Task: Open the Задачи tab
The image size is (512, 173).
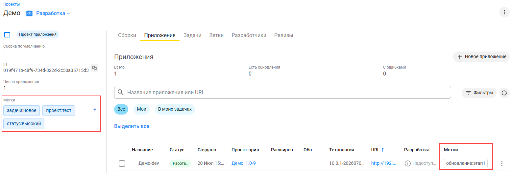Action: (x=192, y=35)
